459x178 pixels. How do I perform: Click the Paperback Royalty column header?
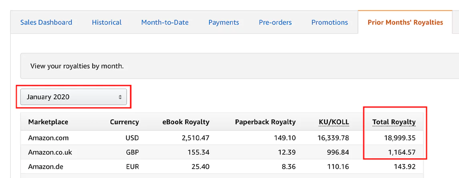pos(265,122)
